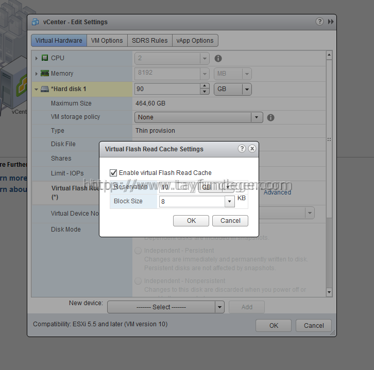Open the Hard disk unit GB dropdown
The image size is (374, 370).
(x=247, y=90)
